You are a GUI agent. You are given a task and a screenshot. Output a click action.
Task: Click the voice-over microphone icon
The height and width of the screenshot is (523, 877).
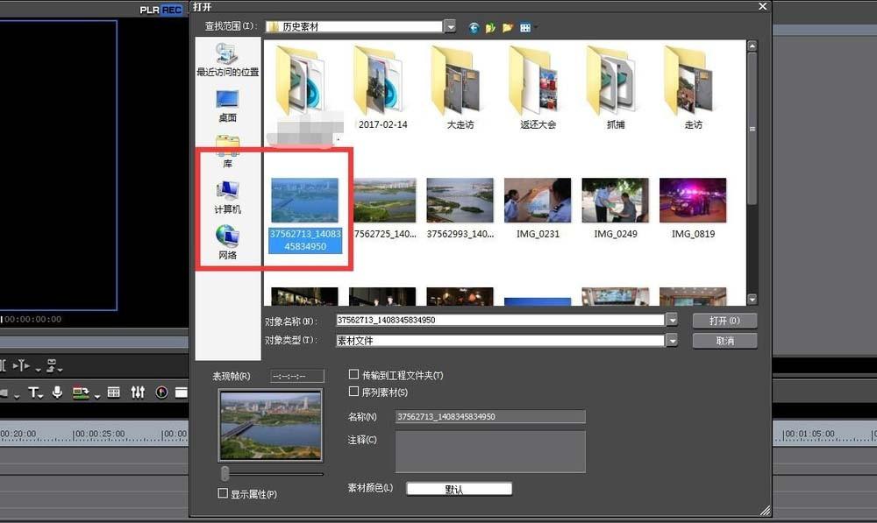(57, 392)
